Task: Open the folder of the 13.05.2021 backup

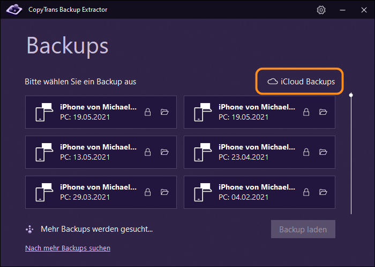Action: pos(164,152)
